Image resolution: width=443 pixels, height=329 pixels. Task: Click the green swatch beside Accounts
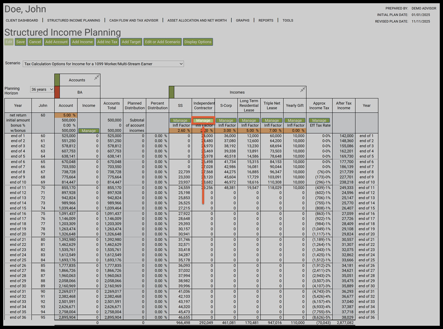57,80
